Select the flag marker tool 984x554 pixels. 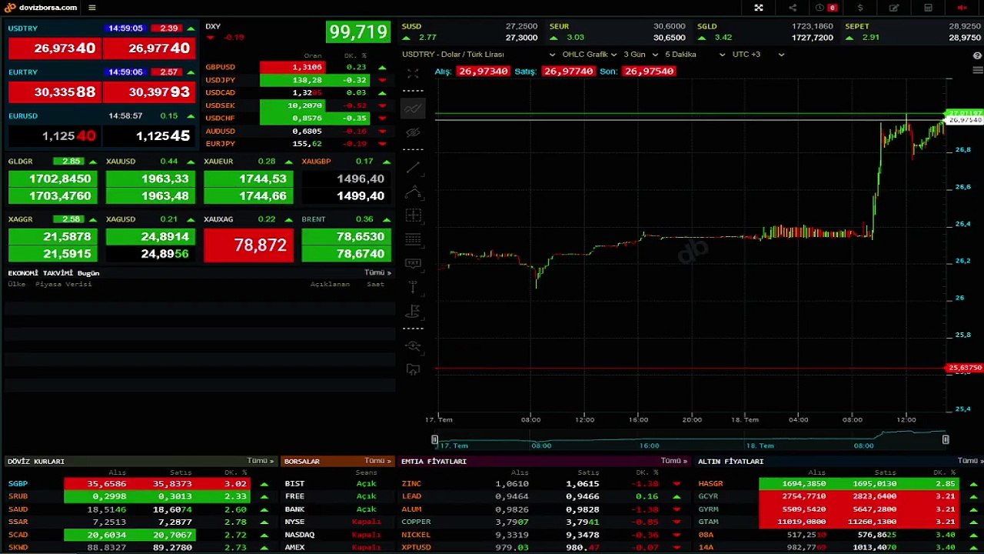pyautogui.click(x=413, y=311)
